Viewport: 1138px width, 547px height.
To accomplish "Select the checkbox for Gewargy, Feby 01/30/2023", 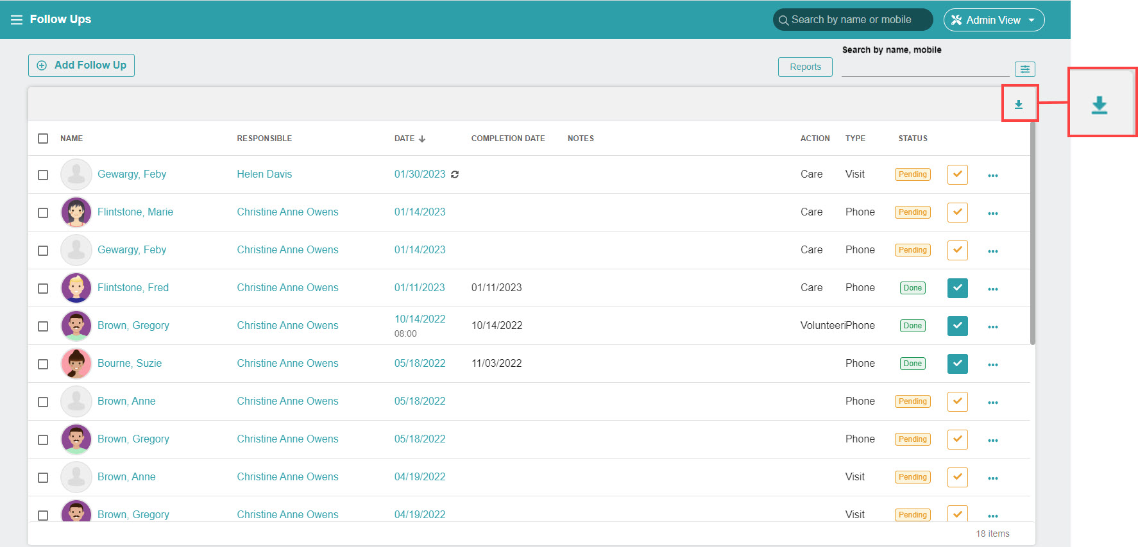I will (43, 175).
